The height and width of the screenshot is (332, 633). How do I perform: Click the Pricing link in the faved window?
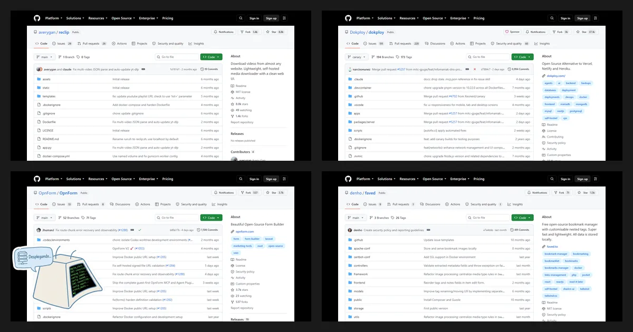479,179
